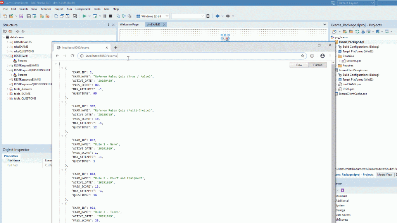Click the Stop (program reset) square button

pyautogui.click(x=110, y=16)
